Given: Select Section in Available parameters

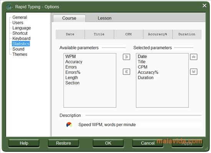Looking at the screenshot, I should 72,83.
